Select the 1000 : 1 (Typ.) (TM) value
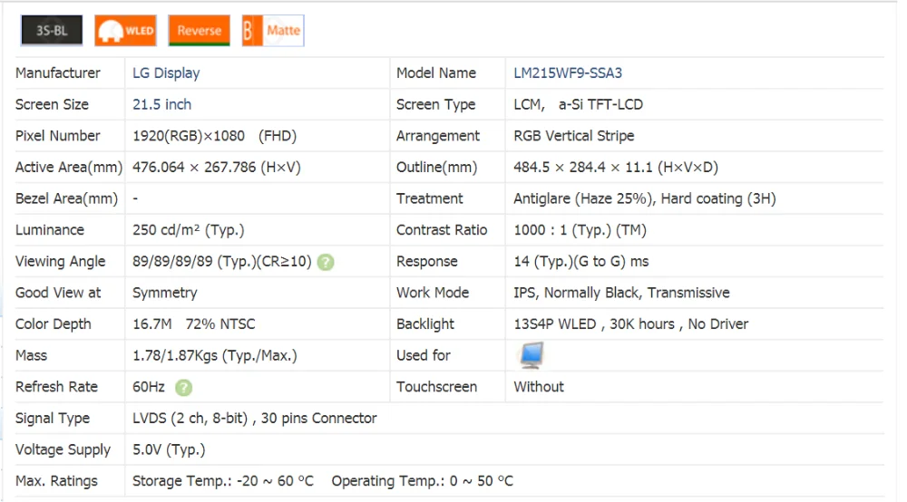 point(580,230)
